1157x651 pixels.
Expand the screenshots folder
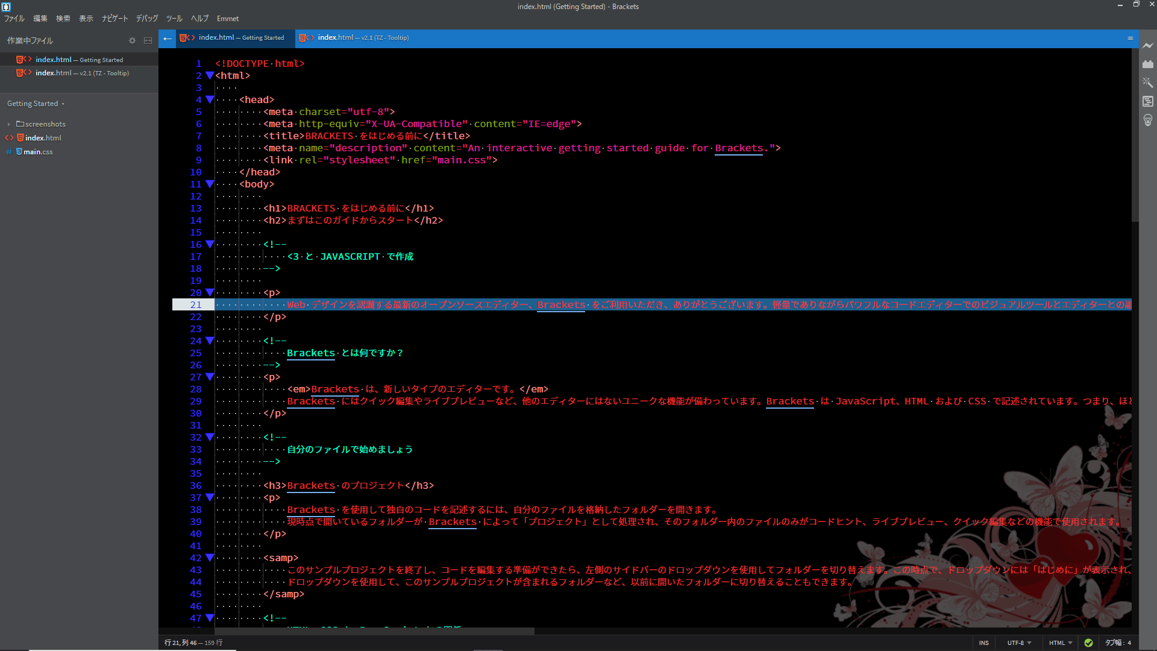pyautogui.click(x=9, y=124)
